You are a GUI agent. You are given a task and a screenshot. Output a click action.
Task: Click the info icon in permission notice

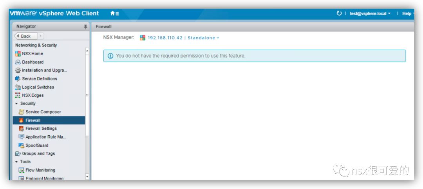(110, 56)
